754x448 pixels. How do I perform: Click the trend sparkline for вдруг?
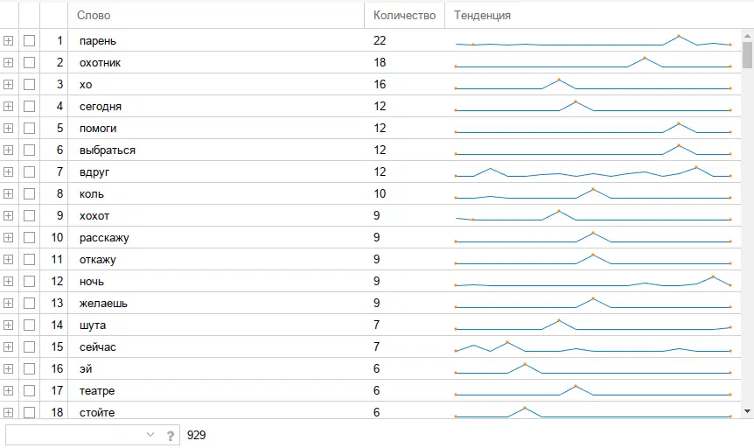[593, 171]
